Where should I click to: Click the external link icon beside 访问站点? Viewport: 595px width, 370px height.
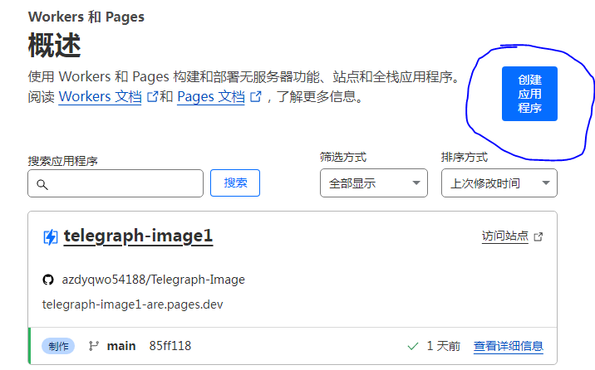pos(538,236)
